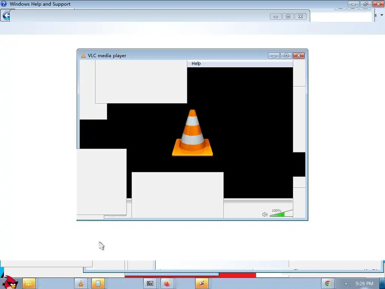Go back in Windows Help and Support
The width and height of the screenshot is (385, 289).
5,16
